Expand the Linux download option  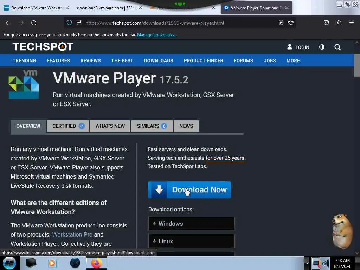click(192, 241)
